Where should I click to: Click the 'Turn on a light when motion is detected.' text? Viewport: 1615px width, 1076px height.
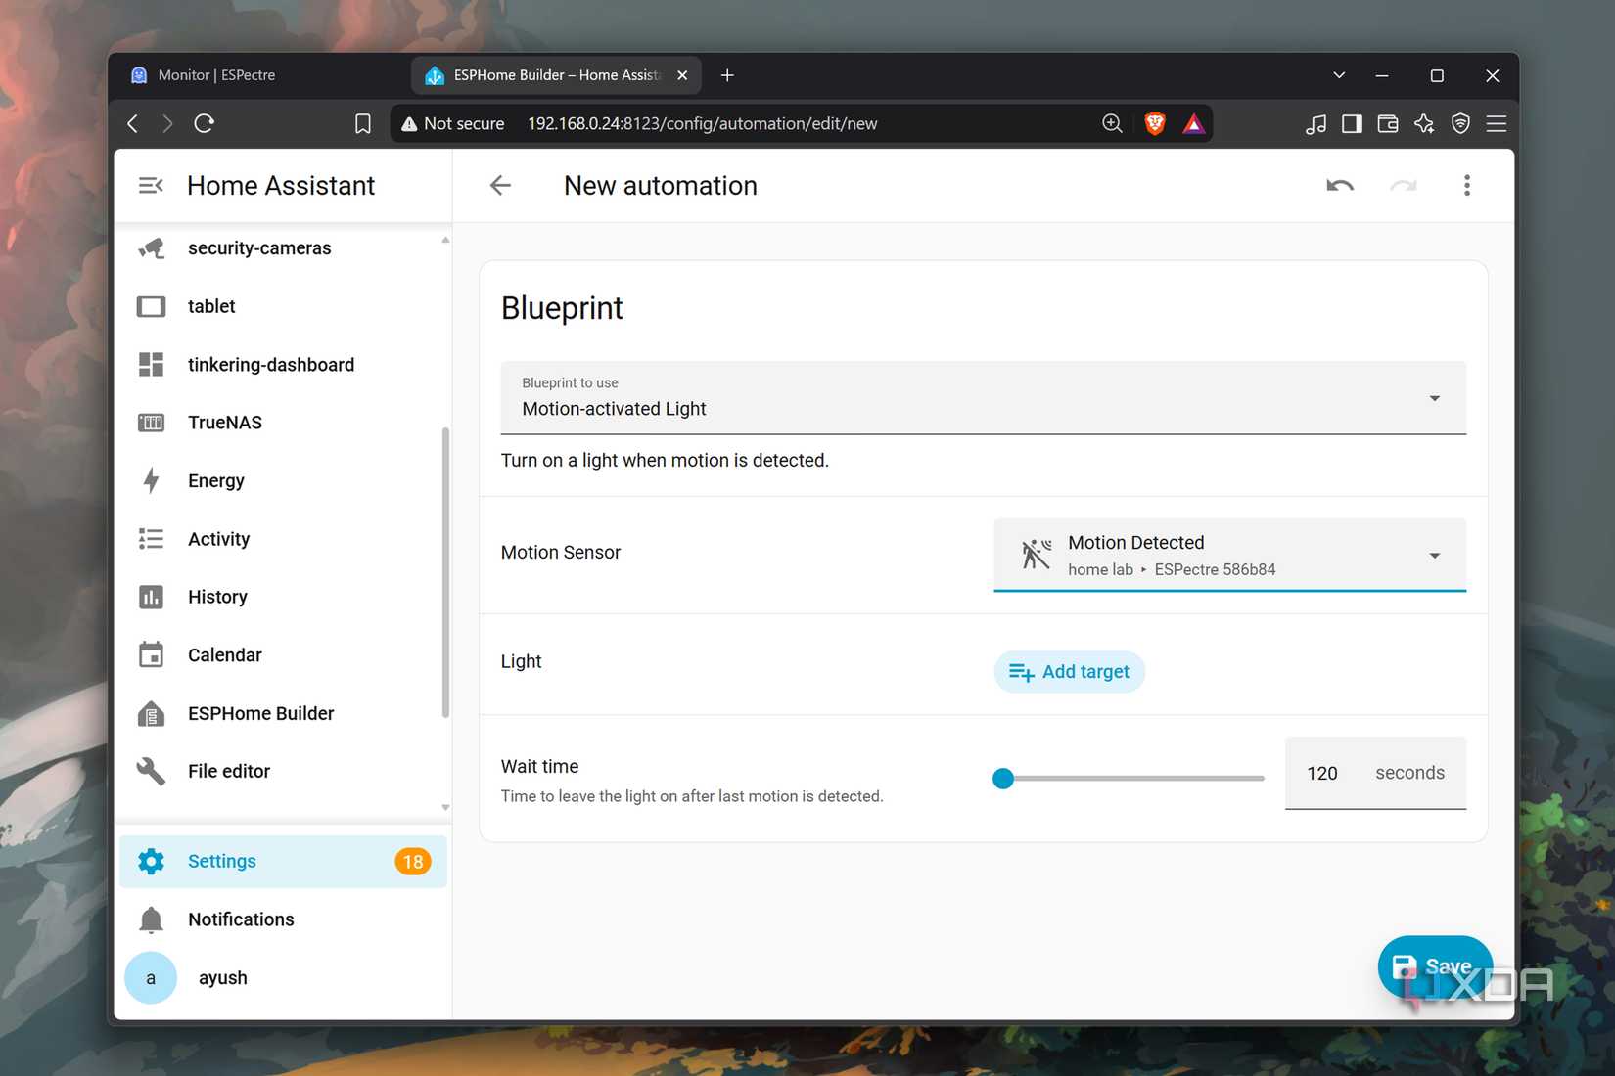(x=665, y=460)
